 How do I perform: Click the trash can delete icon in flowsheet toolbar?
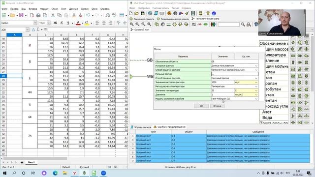256,24
